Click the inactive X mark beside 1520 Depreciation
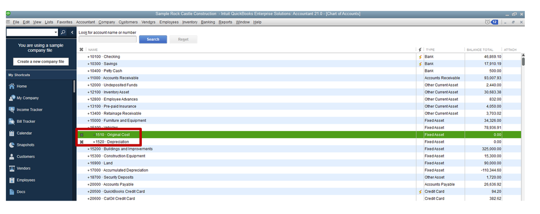 tap(82, 142)
